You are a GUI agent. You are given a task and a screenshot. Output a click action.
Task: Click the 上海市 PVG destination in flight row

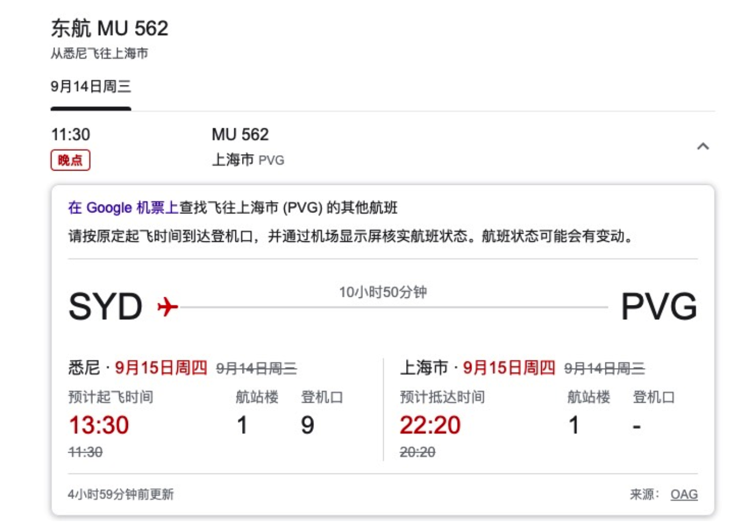248,160
